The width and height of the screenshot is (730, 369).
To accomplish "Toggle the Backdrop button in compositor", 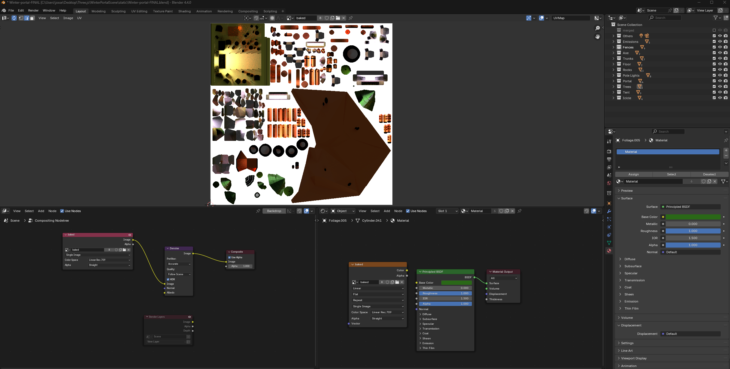I will pos(274,211).
